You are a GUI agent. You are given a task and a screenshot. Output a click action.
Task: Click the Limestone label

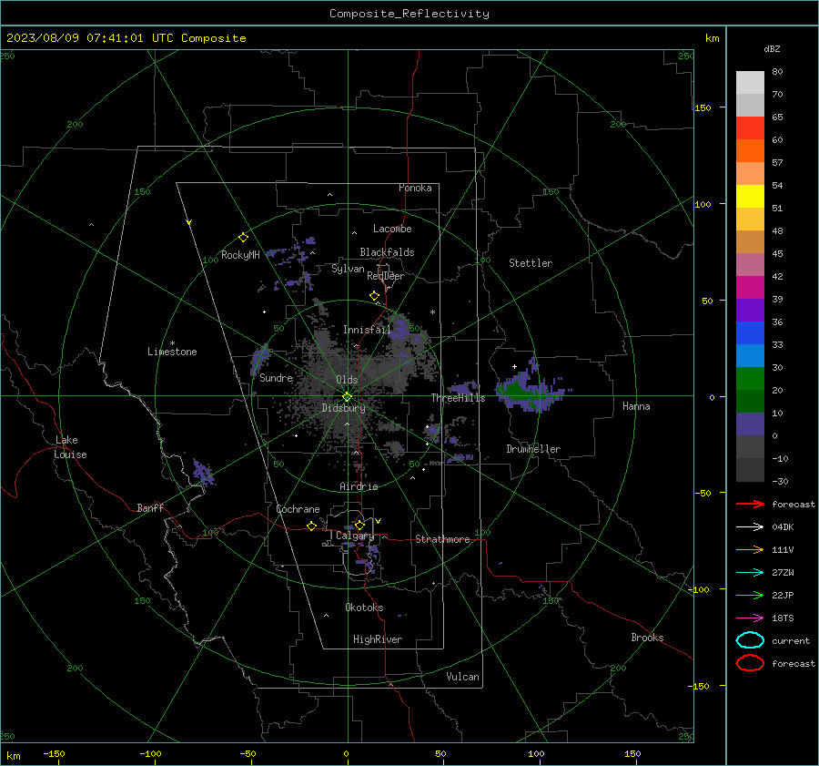(172, 352)
